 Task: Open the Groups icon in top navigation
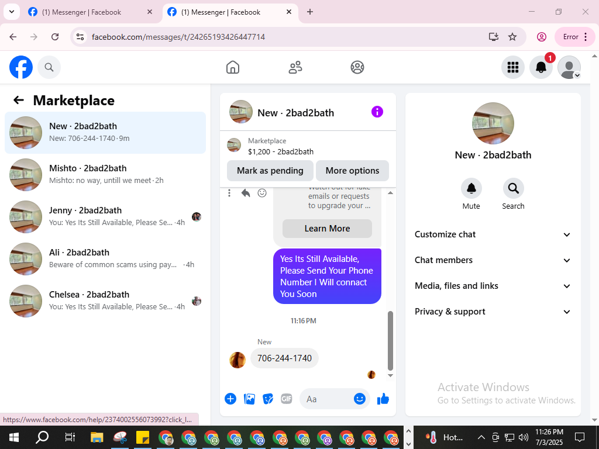coord(357,67)
